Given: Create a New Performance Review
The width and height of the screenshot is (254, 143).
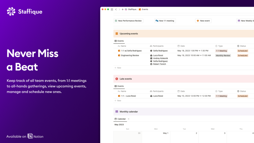Looking at the screenshot, I should tap(128, 21).
